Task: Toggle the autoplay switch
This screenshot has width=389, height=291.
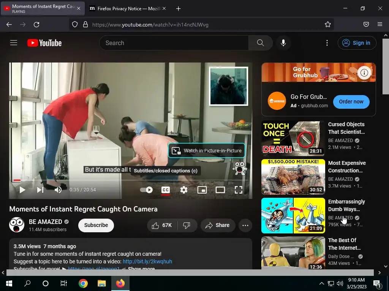Action: click(x=146, y=190)
